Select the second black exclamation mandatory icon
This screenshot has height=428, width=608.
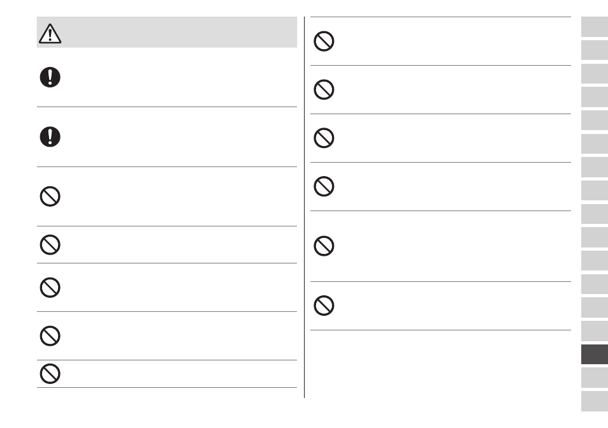[x=50, y=137]
